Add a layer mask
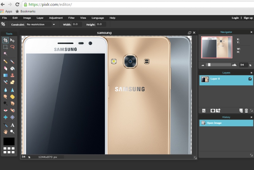 click(213, 110)
